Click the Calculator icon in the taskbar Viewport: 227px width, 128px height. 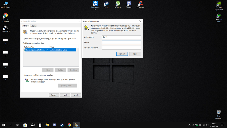pos(40,125)
